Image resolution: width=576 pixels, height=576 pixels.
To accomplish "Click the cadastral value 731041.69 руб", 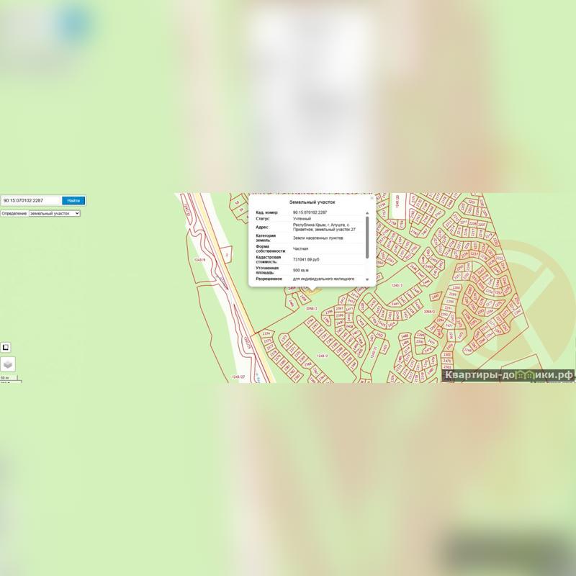I will tap(306, 258).
